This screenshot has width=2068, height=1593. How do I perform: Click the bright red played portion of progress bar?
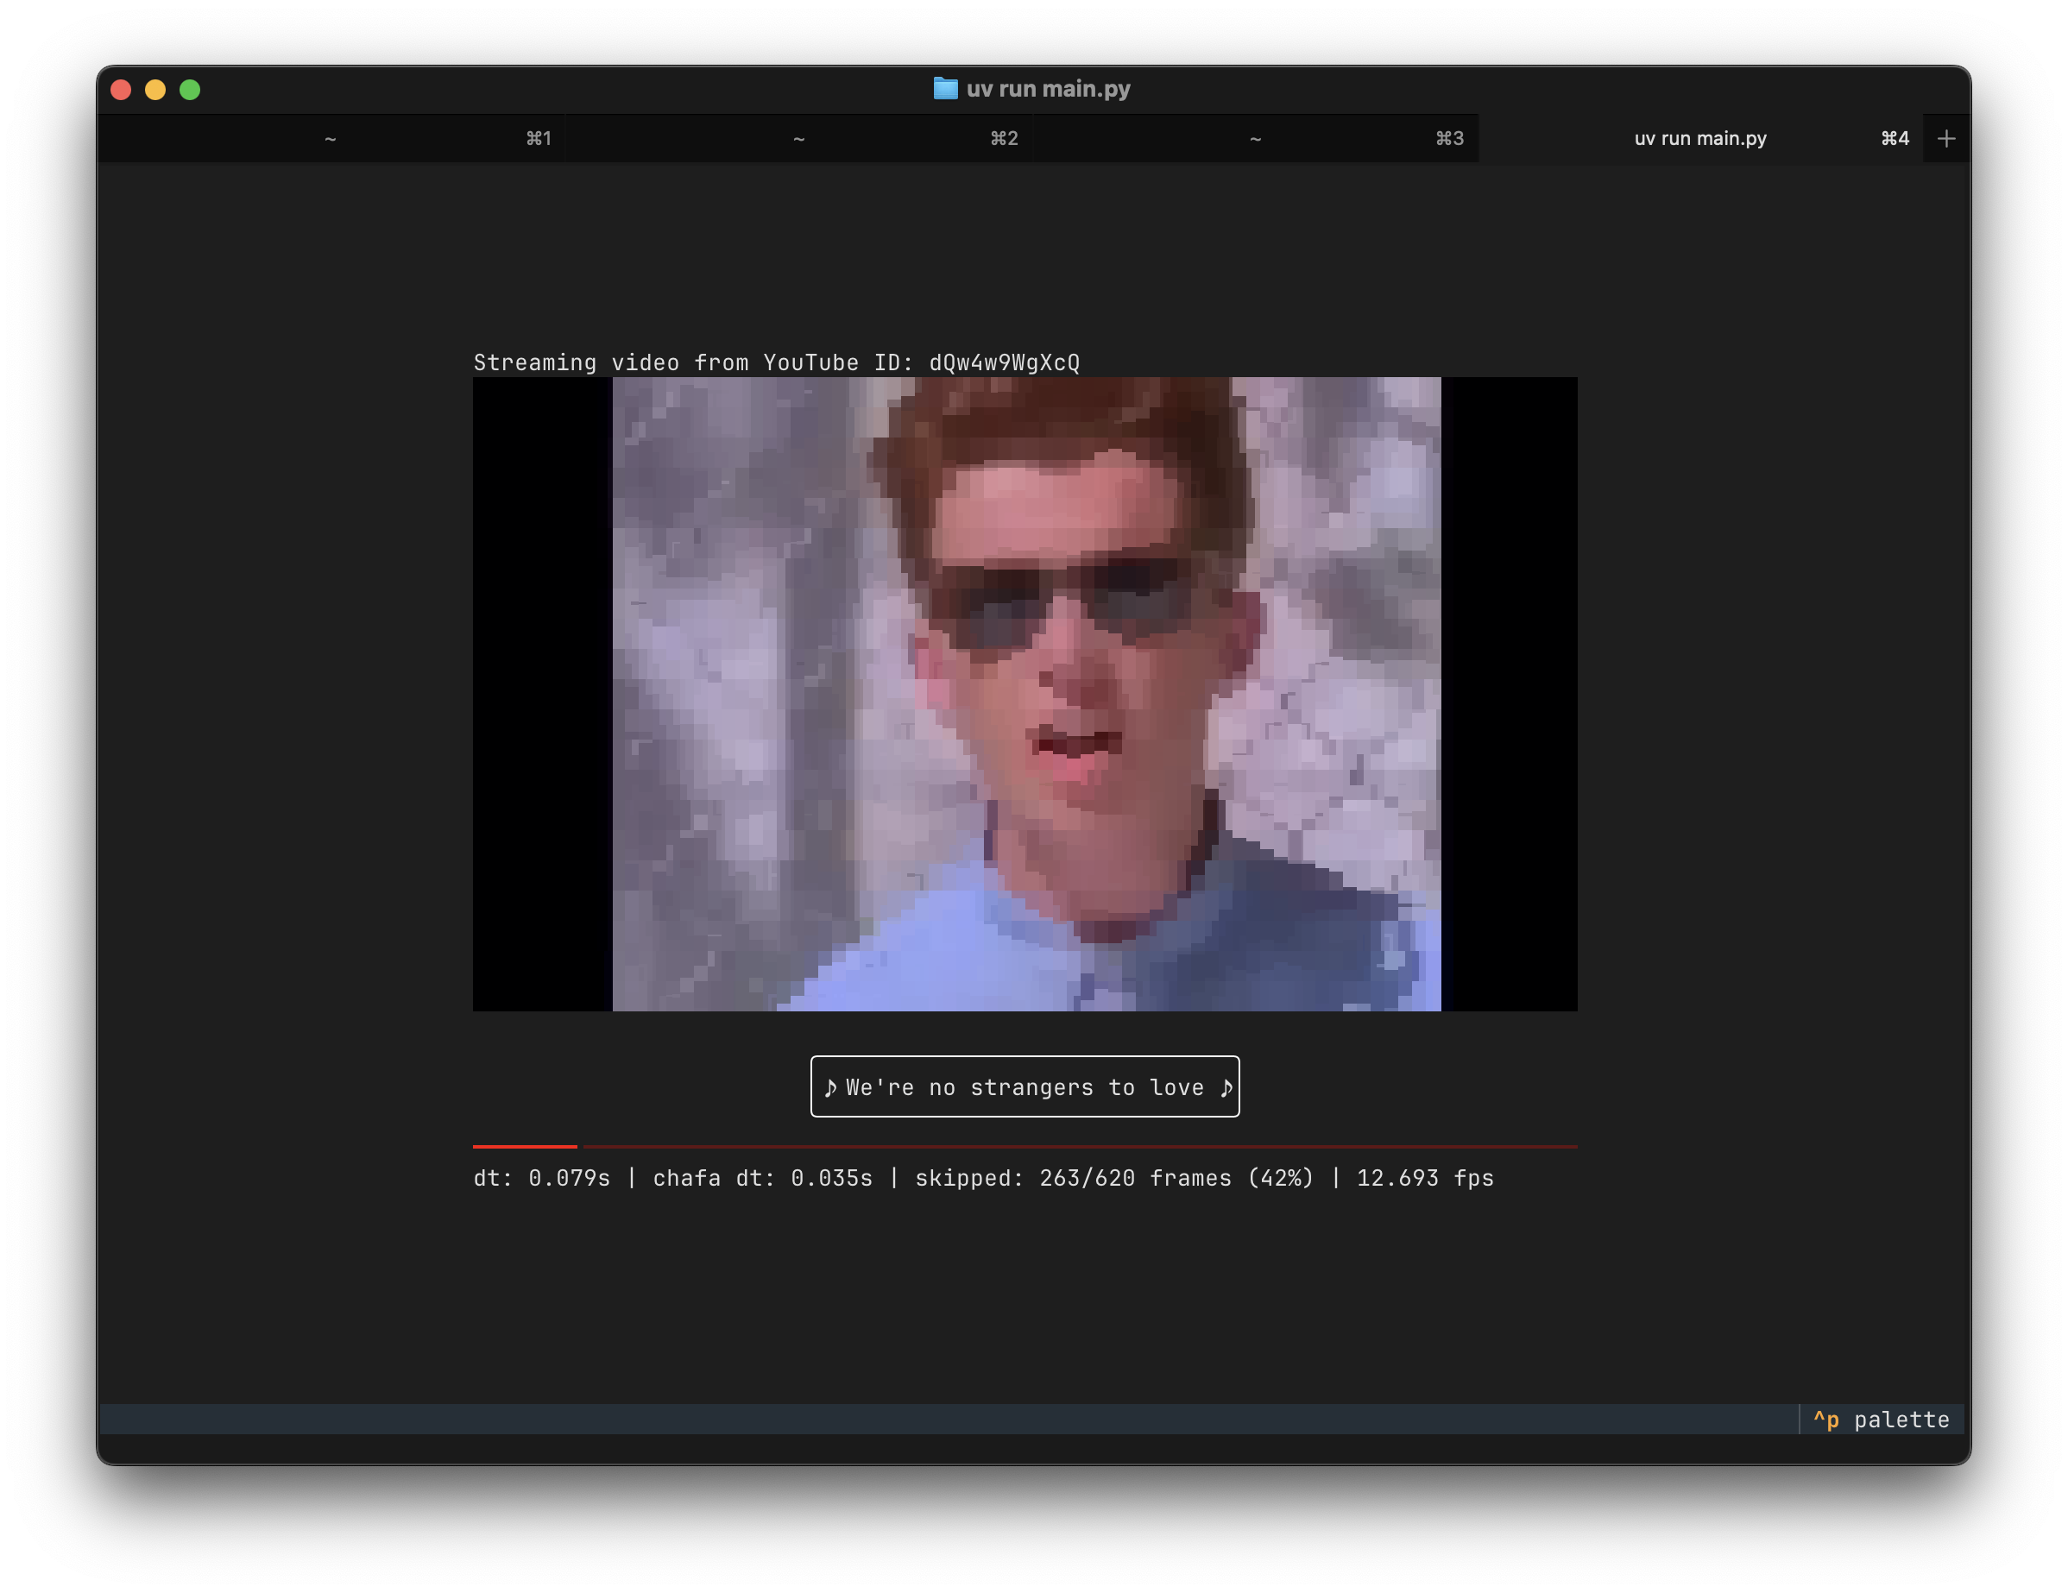(x=525, y=1146)
